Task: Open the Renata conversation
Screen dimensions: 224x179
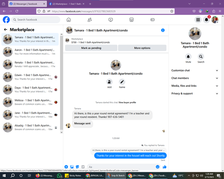Action: pos(30,64)
